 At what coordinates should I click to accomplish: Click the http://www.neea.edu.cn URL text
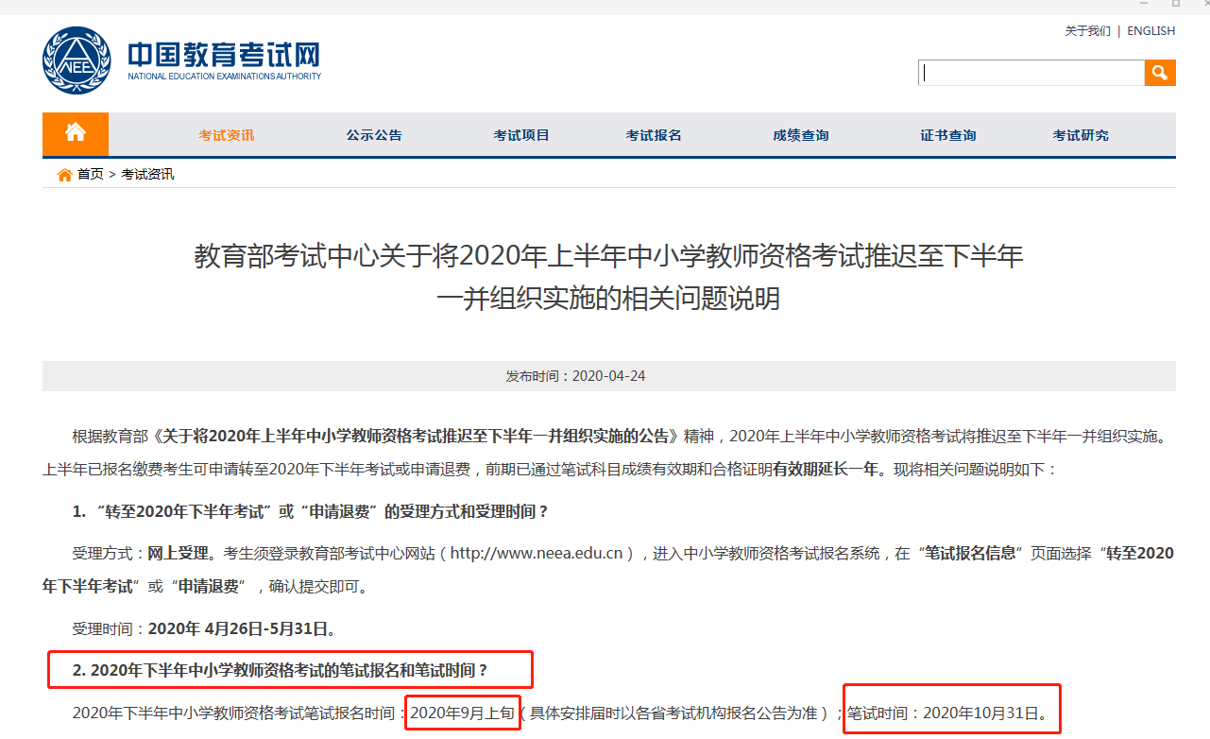pyautogui.click(x=541, y=554)
